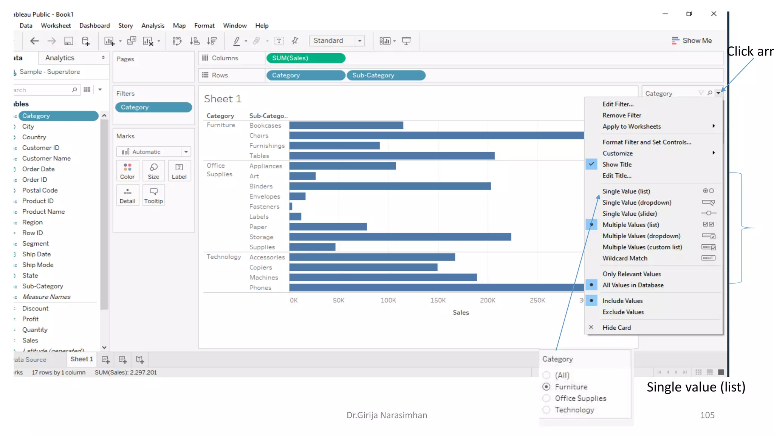Choose Single Value (list) menu option
Image resolution: width=774 pixels, height=435 pixels.
[x=626, y=191]
